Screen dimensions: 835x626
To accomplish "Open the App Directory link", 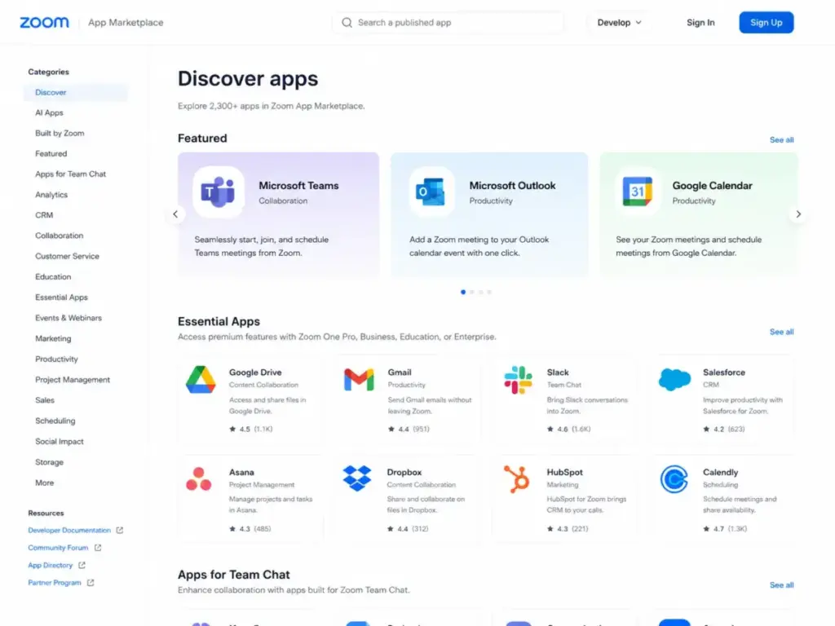I will tap(50, 566).
